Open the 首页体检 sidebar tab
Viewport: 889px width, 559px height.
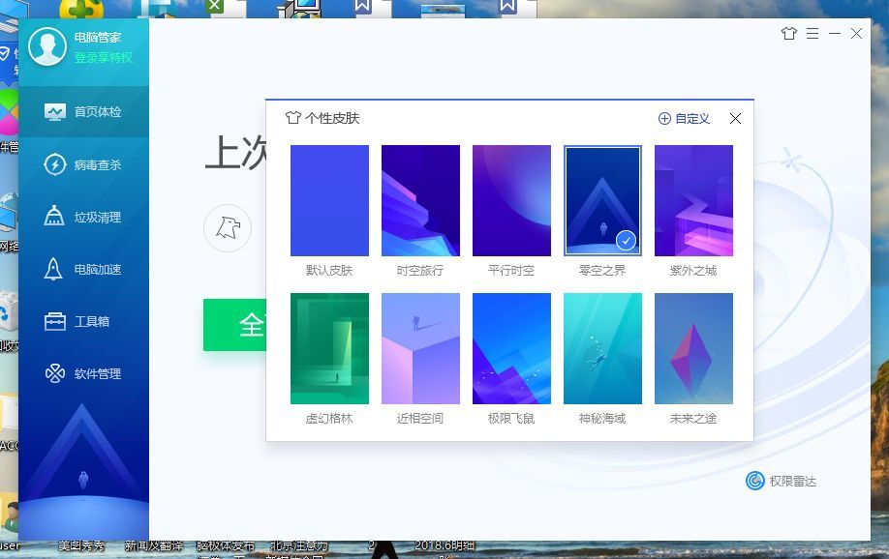pos(84,111)
